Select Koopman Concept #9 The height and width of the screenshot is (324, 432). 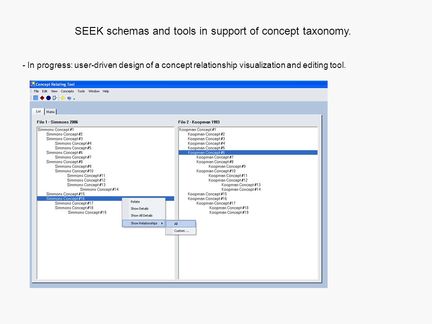click(x=227, y=166)
